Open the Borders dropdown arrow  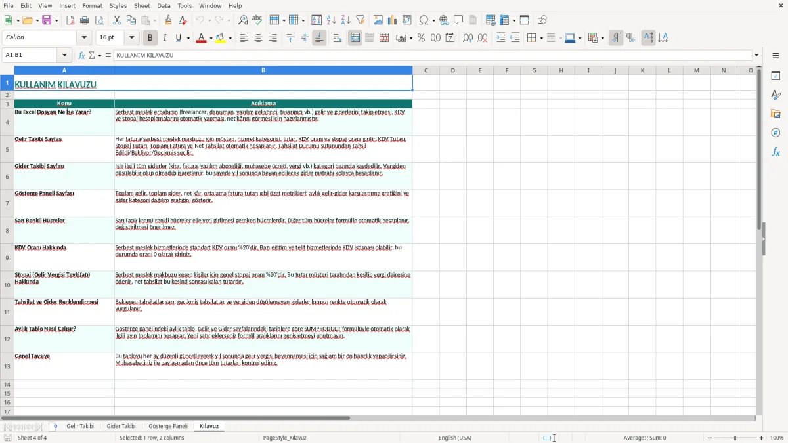point(540,38)
